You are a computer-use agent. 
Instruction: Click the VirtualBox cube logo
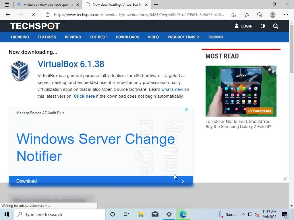coord(19,71)
